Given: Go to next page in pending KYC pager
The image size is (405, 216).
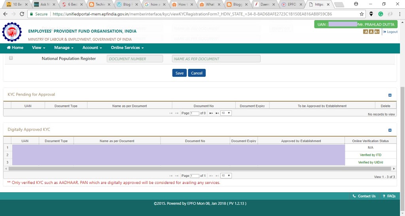Looking at the screenshot, I should pos(211,113).
